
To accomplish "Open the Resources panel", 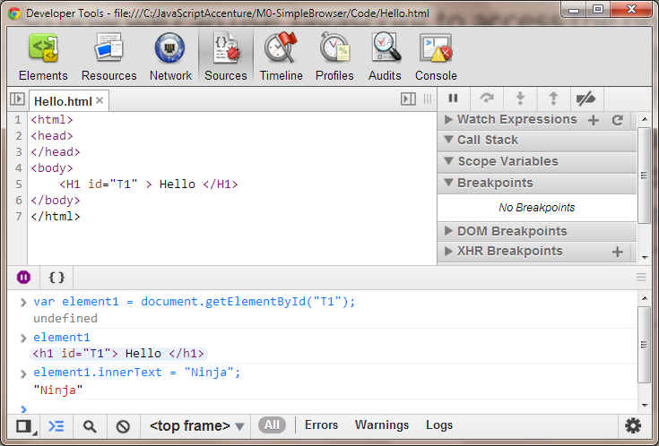I will [x=108, y=57].
